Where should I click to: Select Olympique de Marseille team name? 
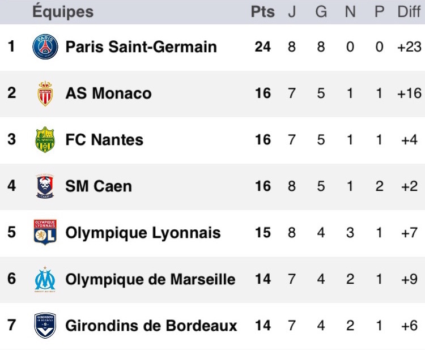pos(150,279)
